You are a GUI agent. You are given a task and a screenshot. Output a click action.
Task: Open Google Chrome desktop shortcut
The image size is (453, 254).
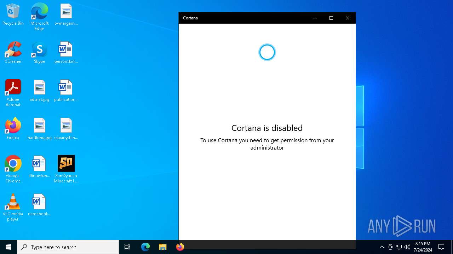[x=13, y=169]
